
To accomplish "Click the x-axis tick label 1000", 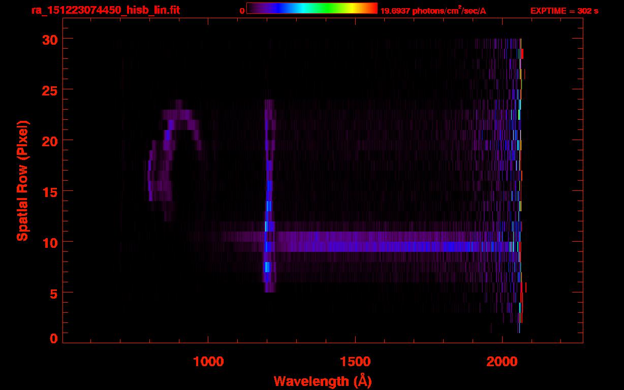I will 208,361.
